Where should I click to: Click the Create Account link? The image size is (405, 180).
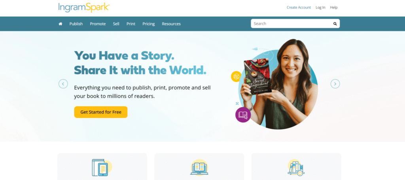(299, 7)
